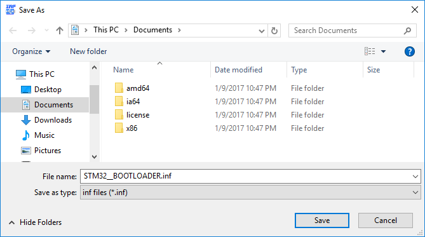
Task: Refresh the Documents folder listing
Action: tap(274, 30)
